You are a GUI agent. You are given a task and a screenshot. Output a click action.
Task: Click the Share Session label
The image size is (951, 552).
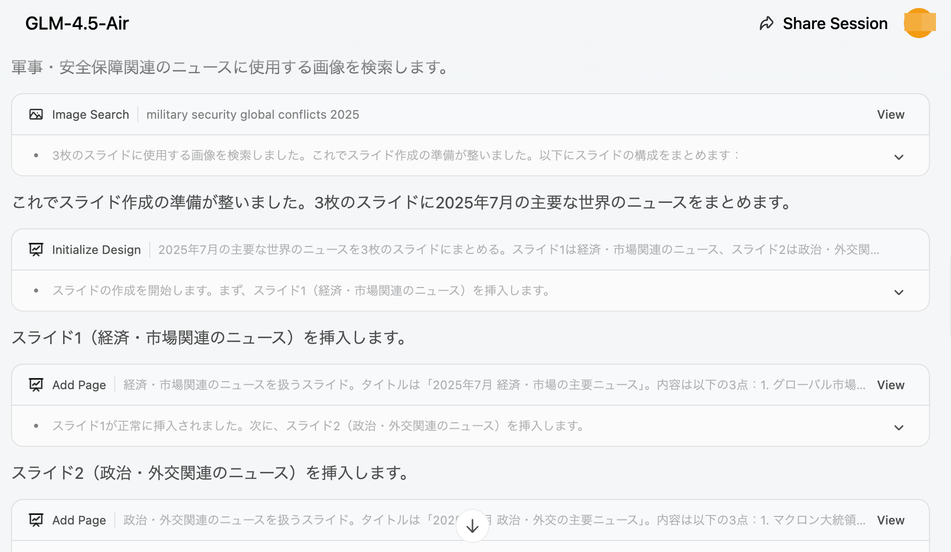coord(835,24)
